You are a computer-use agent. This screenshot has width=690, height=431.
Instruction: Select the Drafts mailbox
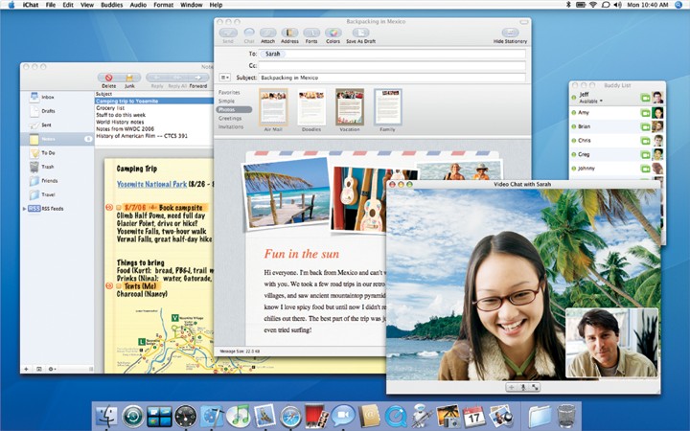tap(57, 111)
